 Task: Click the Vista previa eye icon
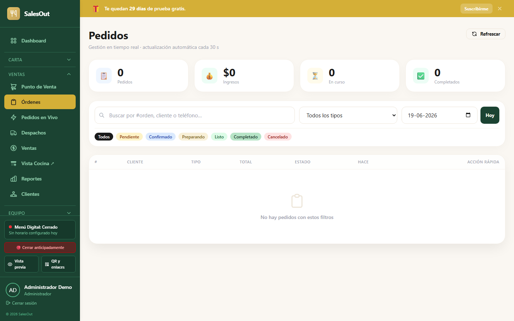point(10,264)
